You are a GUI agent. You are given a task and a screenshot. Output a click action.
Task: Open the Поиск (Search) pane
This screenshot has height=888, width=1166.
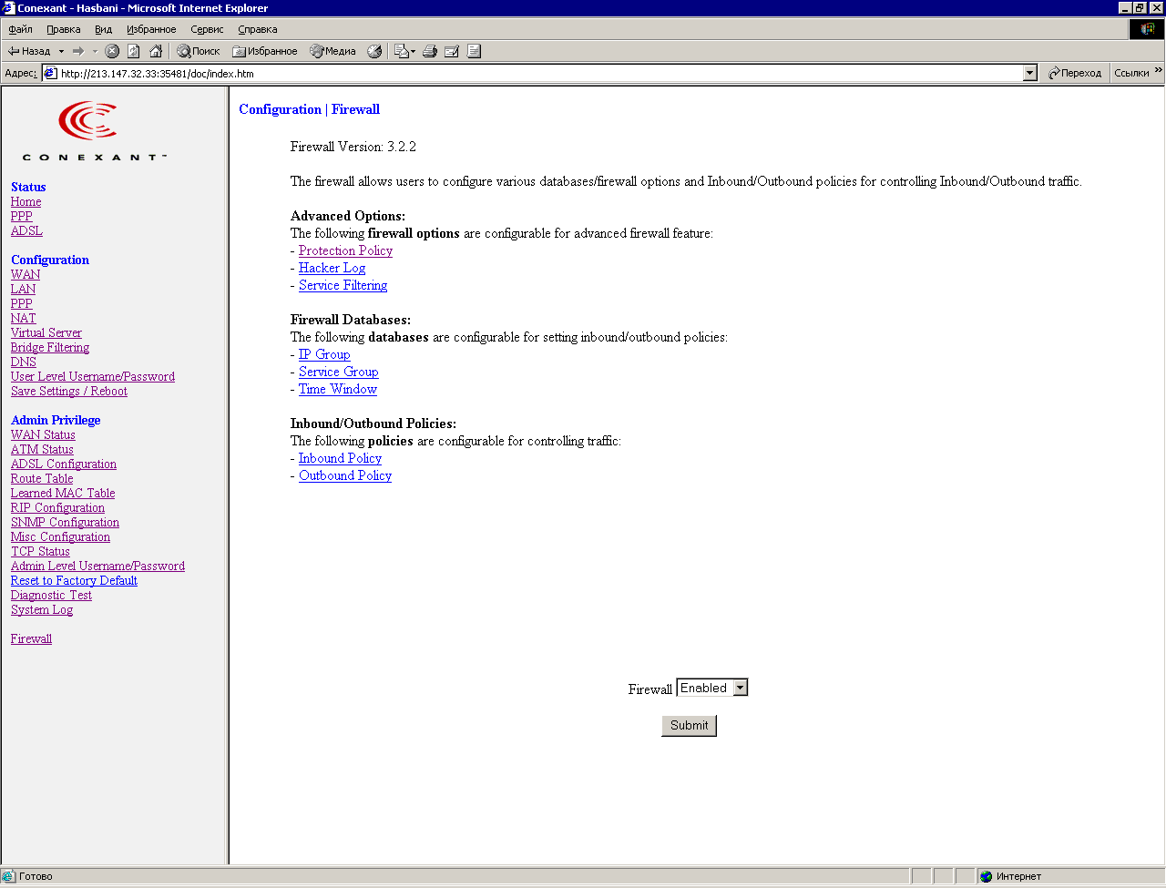point(199,51)
